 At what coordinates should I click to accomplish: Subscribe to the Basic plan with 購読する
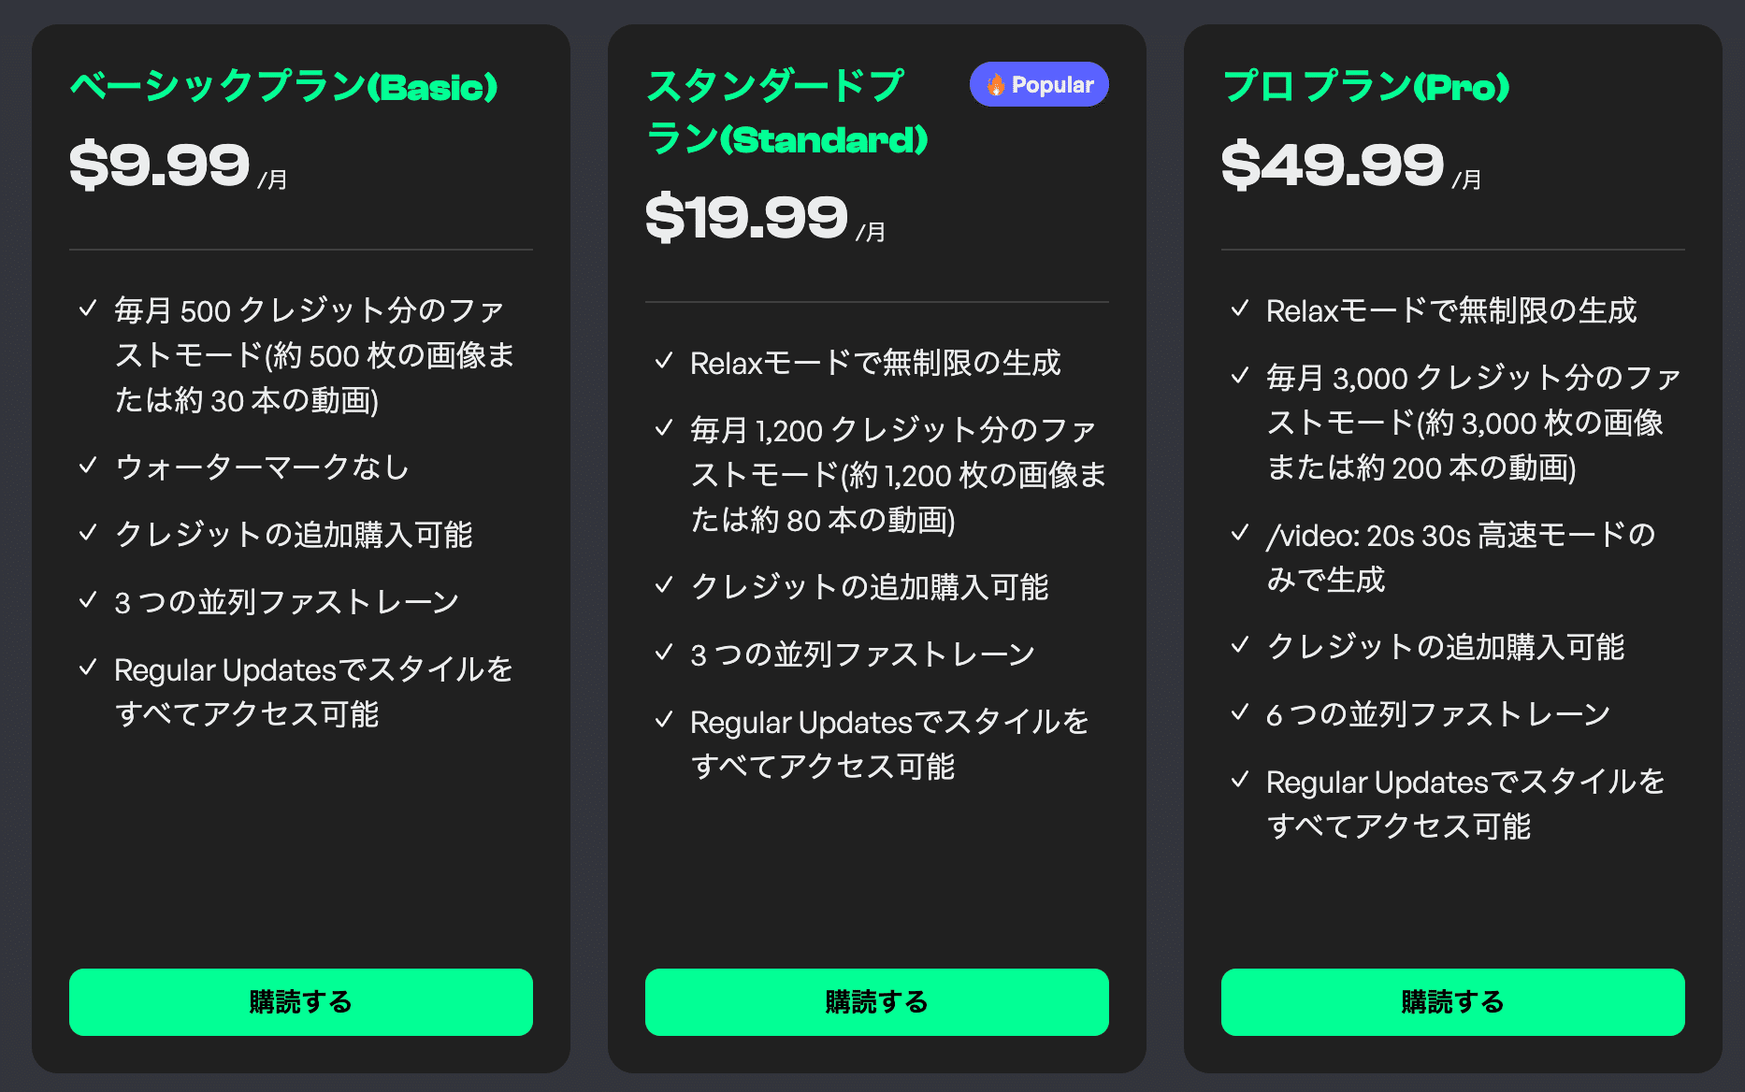300,1001
